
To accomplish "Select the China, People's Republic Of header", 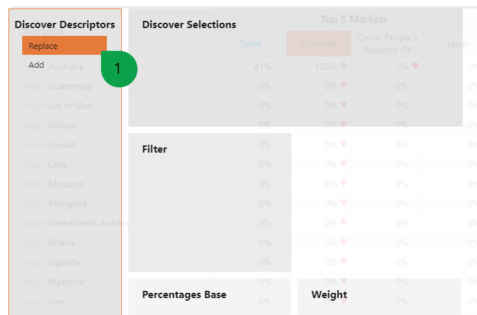I will (x=387, y=44).
